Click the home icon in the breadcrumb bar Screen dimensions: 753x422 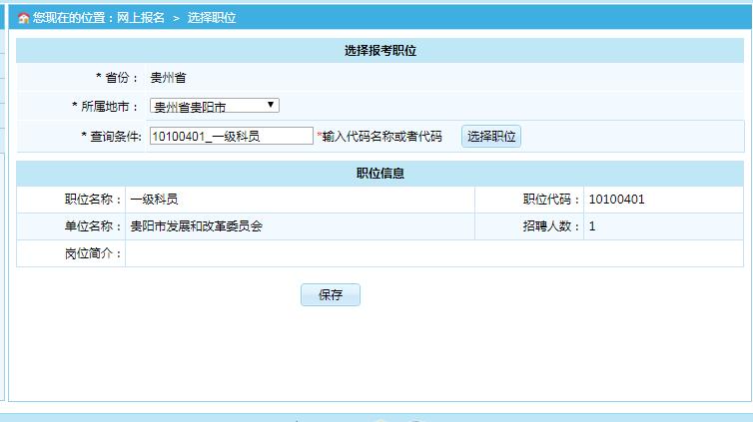click(23, 18)
